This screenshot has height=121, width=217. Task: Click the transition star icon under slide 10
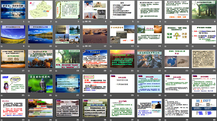coord(29,46)
